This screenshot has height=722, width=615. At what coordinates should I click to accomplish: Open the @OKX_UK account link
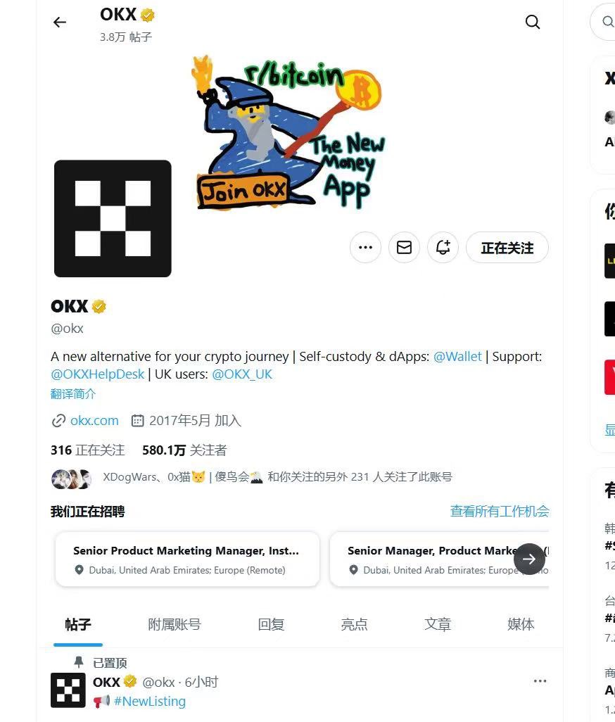[x=242, y=374]
